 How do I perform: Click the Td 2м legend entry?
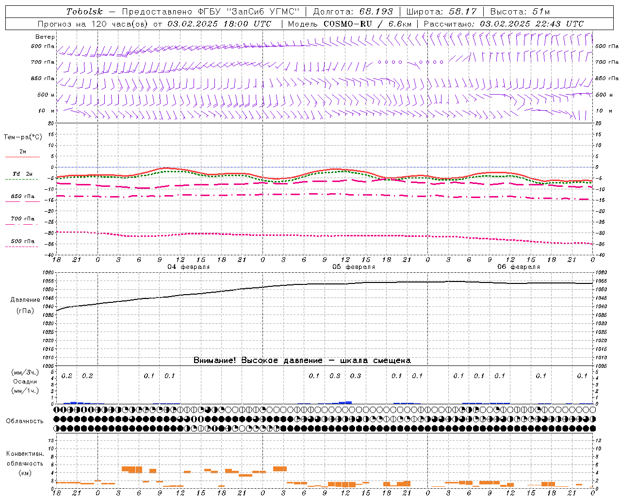click(22, 174)
